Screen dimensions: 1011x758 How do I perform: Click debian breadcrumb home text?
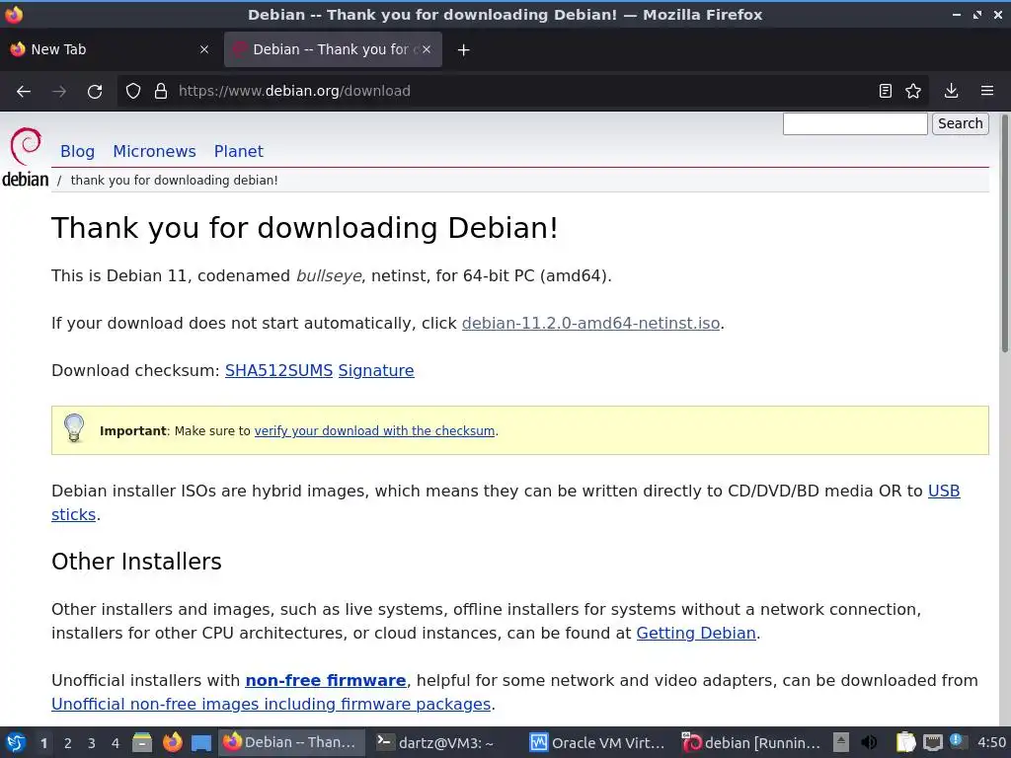point(25,180)
